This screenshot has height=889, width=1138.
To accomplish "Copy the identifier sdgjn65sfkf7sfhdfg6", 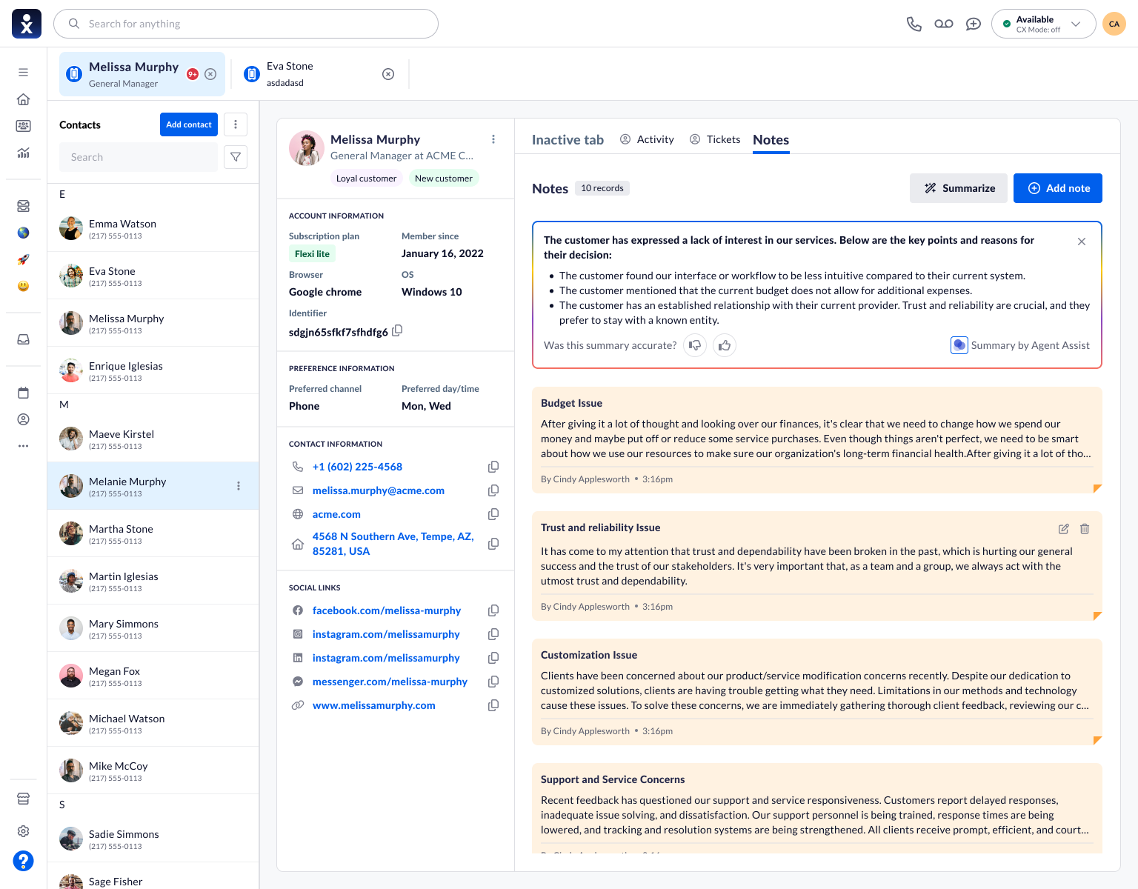I will pyautogui.click(x=397, y=330).
